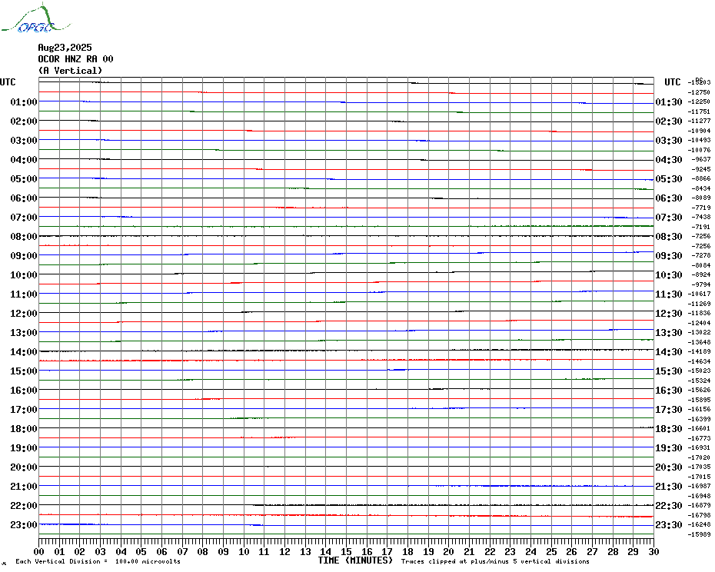Click the OFGC logo
This screenshot has height=572, width=715.
35,18
